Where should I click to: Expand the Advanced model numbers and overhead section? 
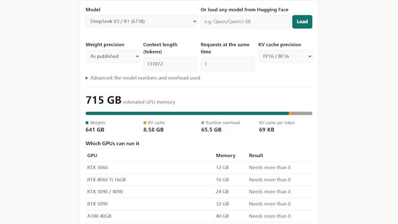point(143,78)
